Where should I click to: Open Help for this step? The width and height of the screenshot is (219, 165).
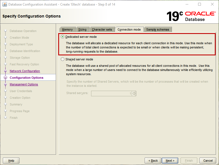(x=11, y=161)
